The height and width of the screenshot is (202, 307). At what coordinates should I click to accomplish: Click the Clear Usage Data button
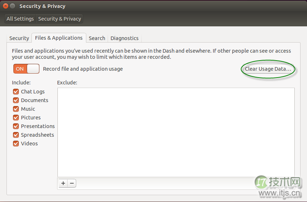(268, 69)
